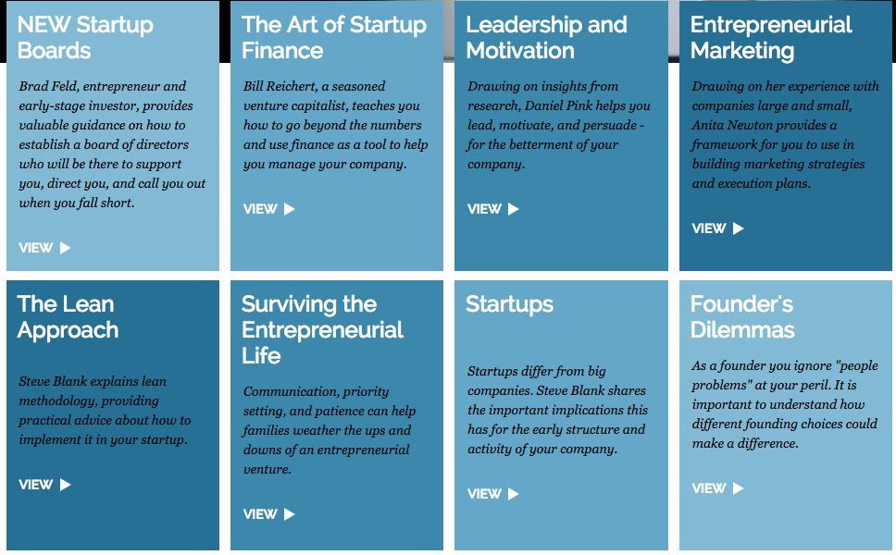The width and height of the screenshot is (896, 555).
Task: Click the Startups card heading
Action: (x=509, y=304)
